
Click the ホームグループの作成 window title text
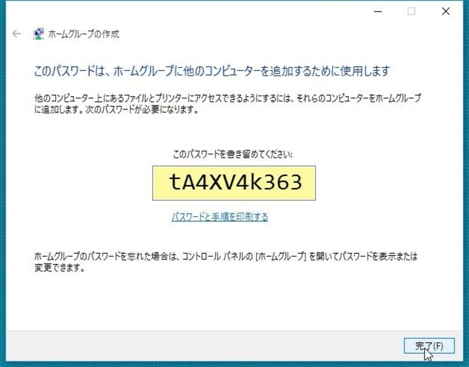pos(84,34)
